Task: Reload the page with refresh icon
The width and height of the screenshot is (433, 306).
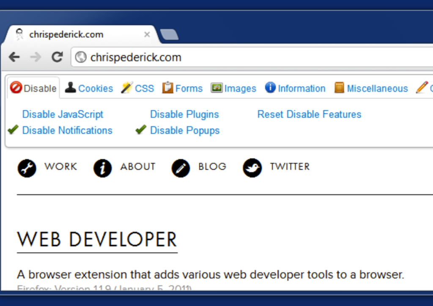Action: [x=57, y=57]
